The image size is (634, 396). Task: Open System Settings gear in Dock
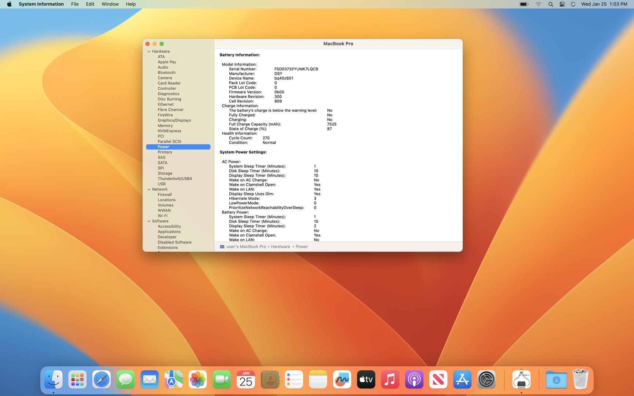tap(487, 379)
